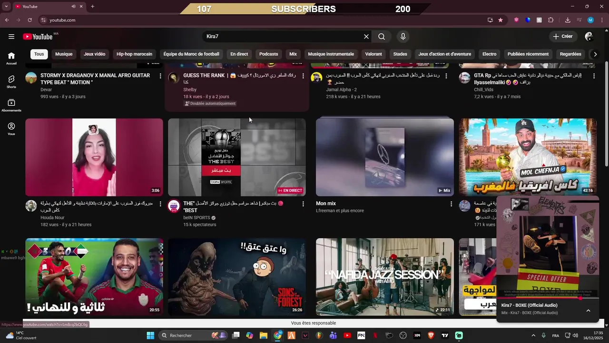The width and height of the screenshot is (609, 343).
Task: Reload the page
Action: tap(29, 20)
